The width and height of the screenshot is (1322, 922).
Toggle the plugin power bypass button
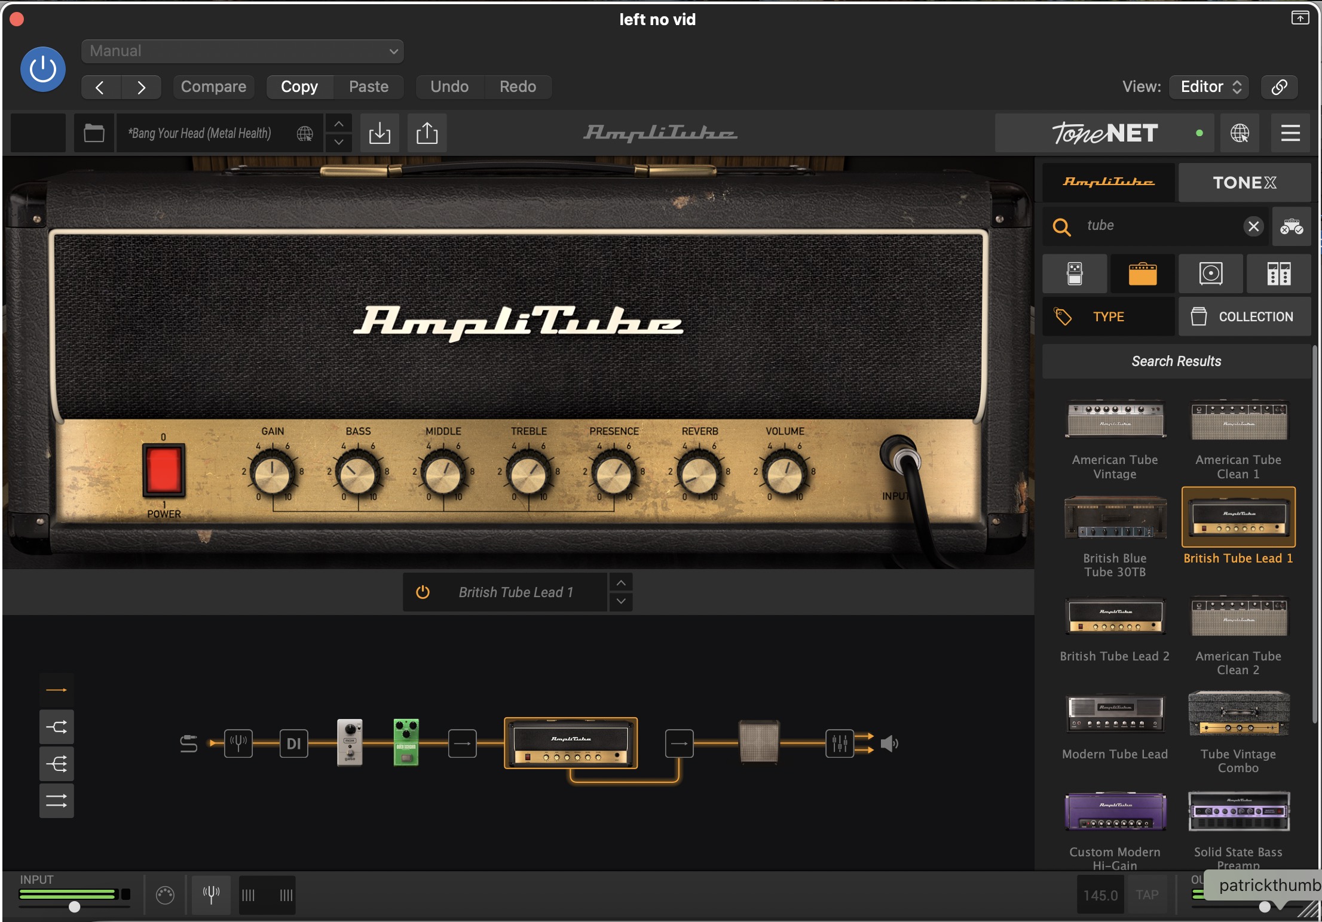click(x=43, y=69)
